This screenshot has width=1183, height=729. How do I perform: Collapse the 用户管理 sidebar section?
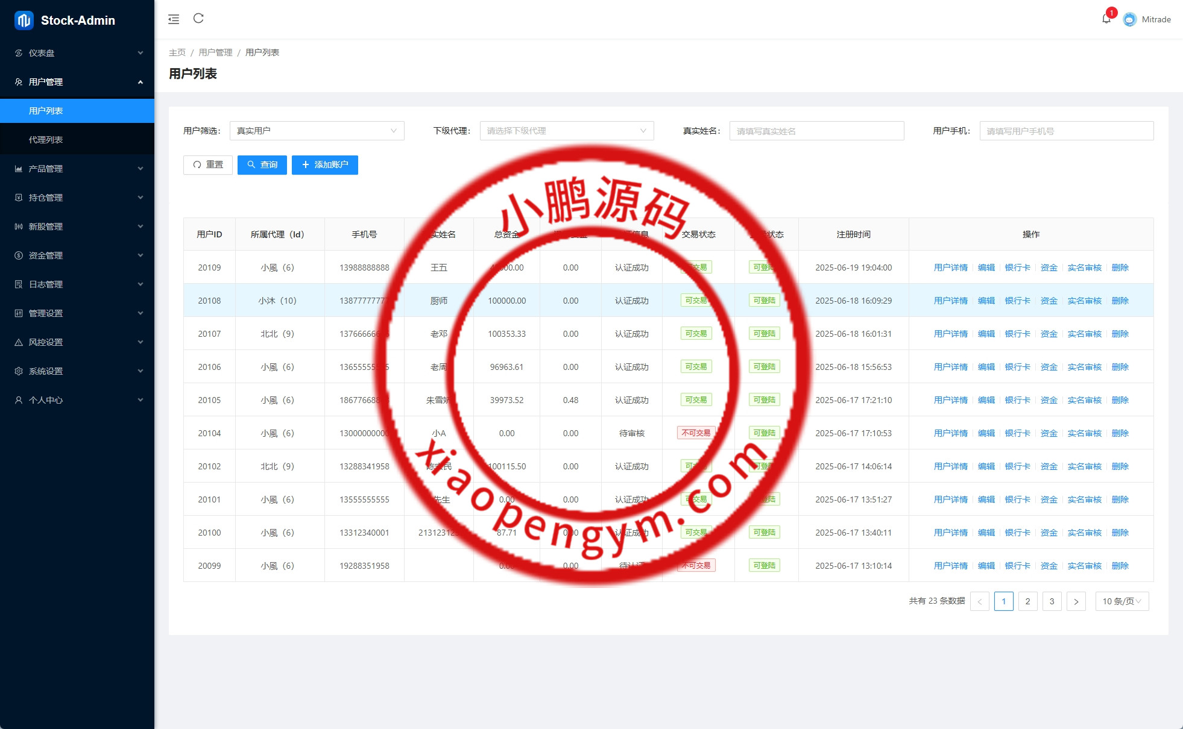(77, 82)
